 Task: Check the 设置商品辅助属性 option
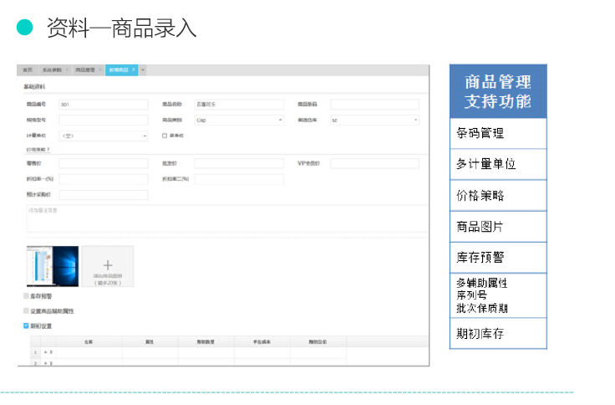(x=27, y=310)
